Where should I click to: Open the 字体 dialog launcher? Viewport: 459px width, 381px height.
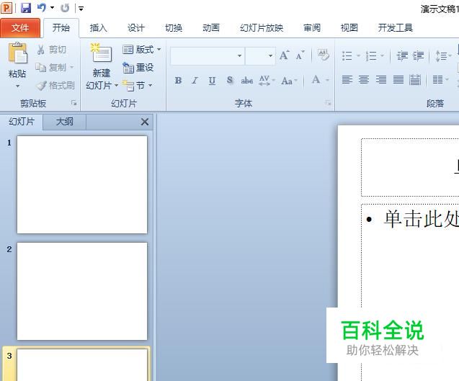pos(328,103)
